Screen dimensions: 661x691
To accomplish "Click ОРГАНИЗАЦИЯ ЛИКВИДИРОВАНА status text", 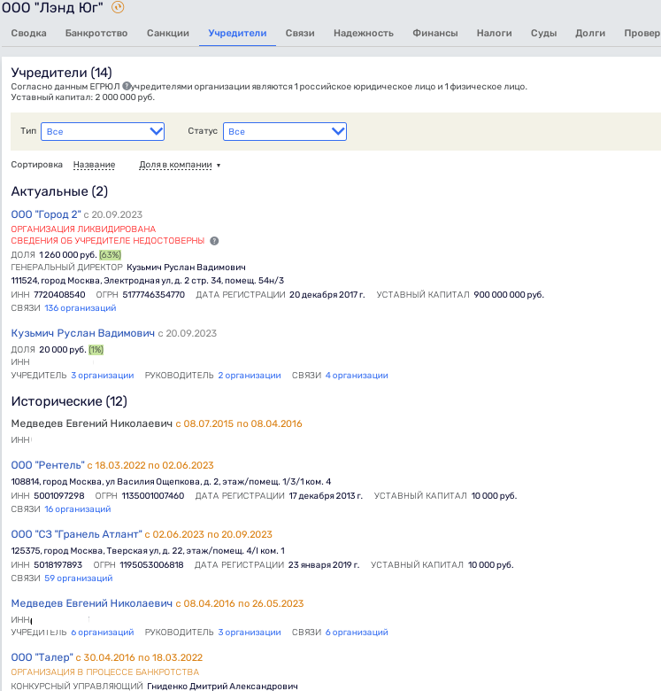I will click(x=83, y=229).
